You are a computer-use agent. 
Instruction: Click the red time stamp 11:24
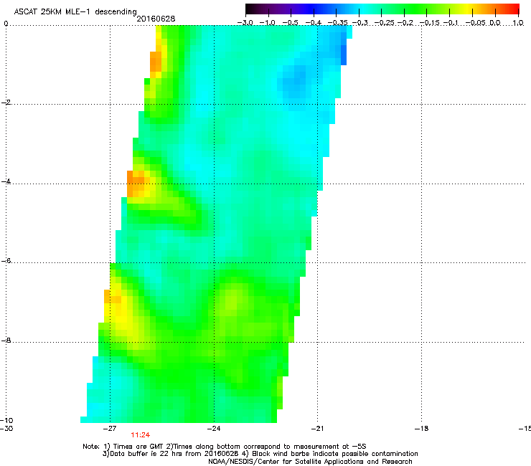(x=141, y=435)
